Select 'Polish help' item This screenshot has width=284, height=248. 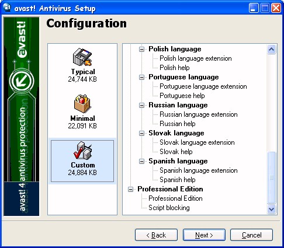pos(175,68)
